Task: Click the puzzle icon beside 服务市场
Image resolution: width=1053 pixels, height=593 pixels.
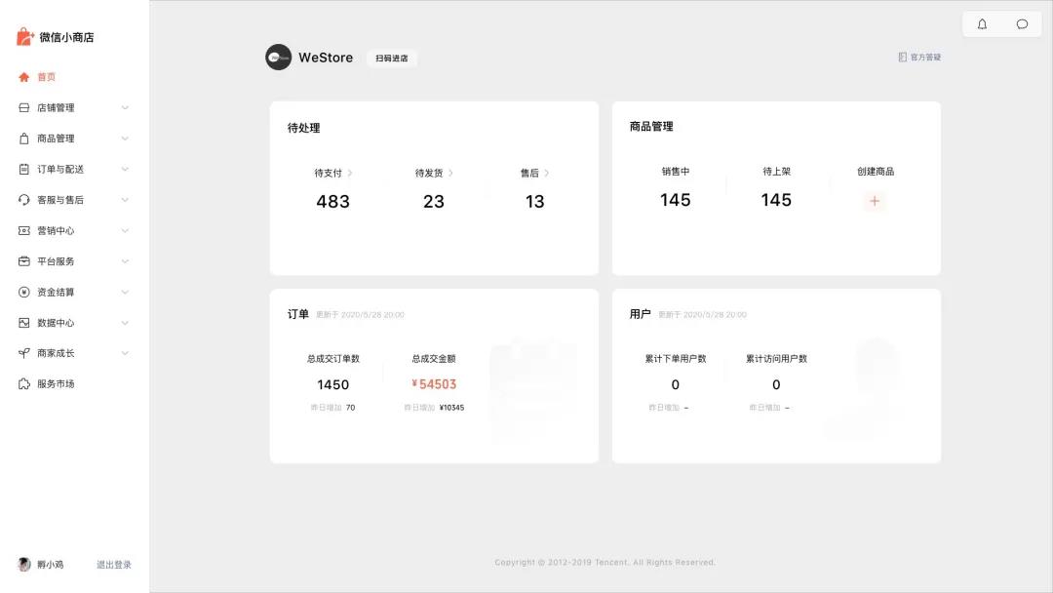Action: pyautogui.click(x=24, y=384)
